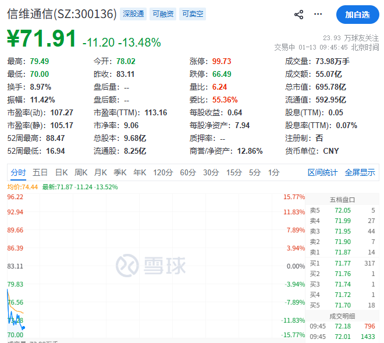Click the trade row with volume 796
Screen dimensions: 384x343
342,326
